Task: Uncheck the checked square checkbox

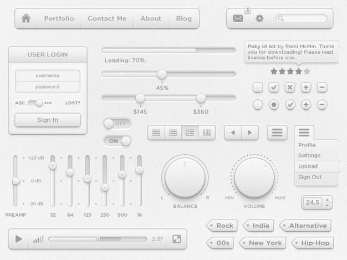Action: (x=274, y=88)
